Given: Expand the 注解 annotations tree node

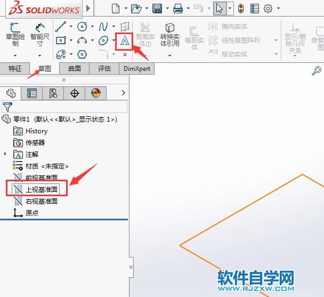Looking at the screenshot, I should pos(5,154).
